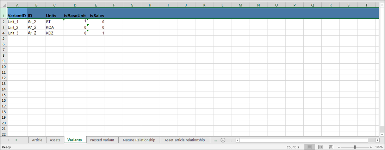Click the zoom slider handle

[x=355, y=147]
